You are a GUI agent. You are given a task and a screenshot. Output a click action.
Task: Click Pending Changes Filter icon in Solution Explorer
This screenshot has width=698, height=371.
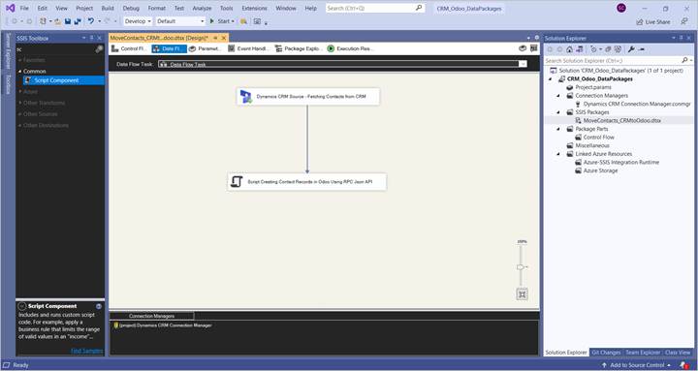594,49
